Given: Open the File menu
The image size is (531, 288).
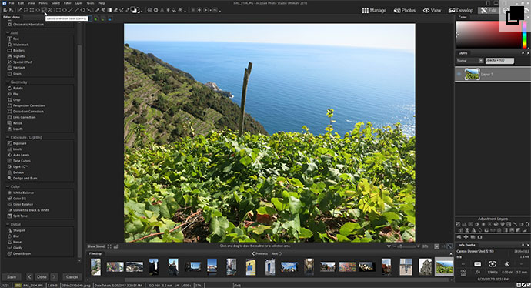Looking at the screenshot, I should [12, 3].
